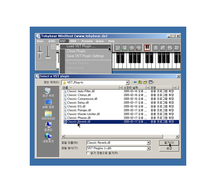Expand the VST Plugins (*.dll) file type dropdown
Screen dimensions: 216x192
148,148
